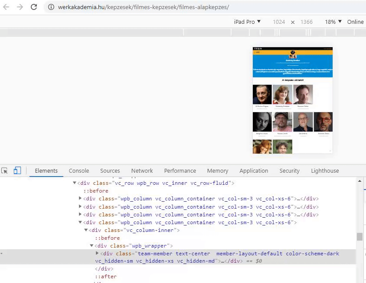This screenshot has height=283, width=366.
Task: Expand the third collapsed wpb_column div
Action: coord(80,214)
